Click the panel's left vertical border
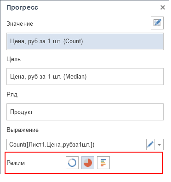 pyautogui.click(x=0, y=87)
